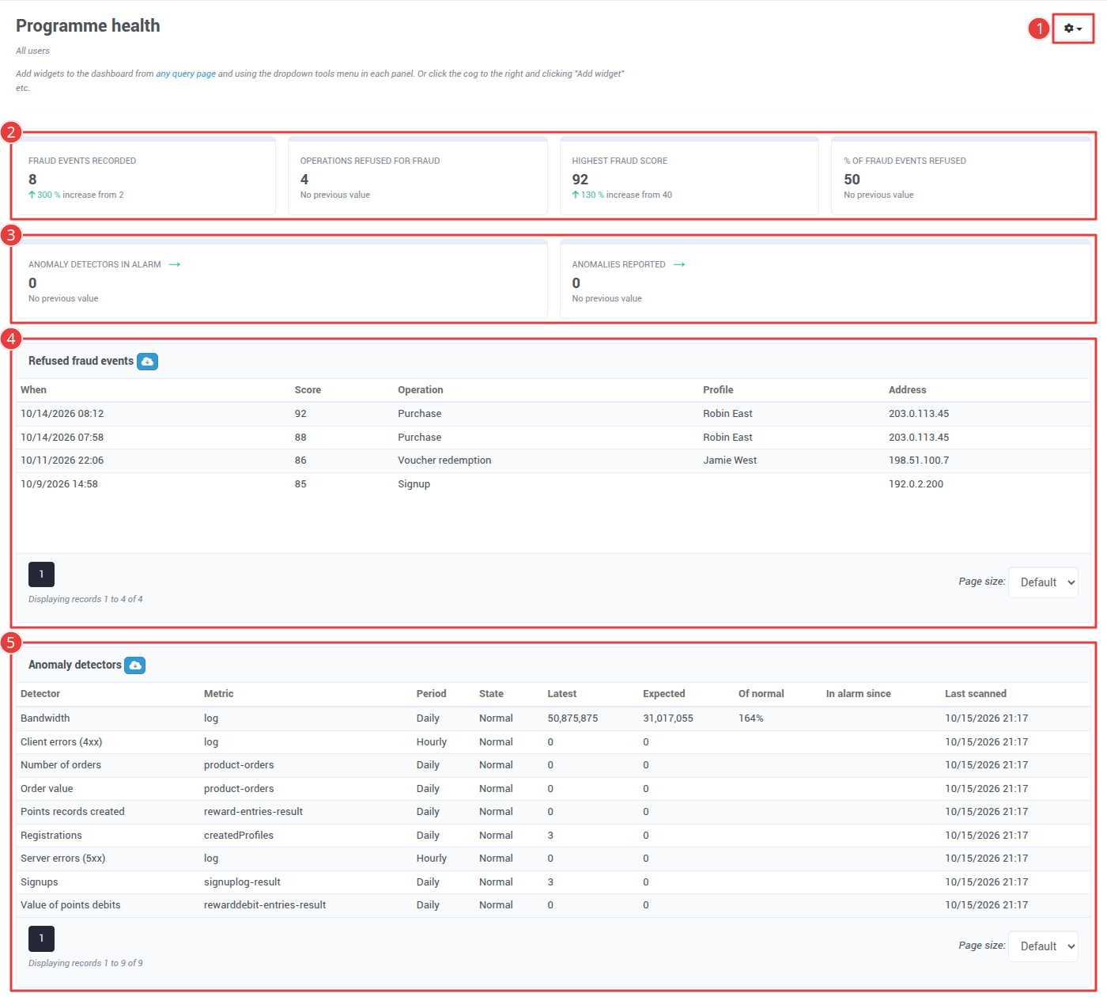Follow the arrow beside Anomaly Detectors in Alarm

click(175, 264)
